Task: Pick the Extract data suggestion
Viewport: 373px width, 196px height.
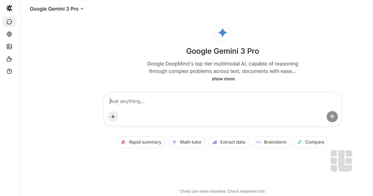Action: tap(229, 142)
